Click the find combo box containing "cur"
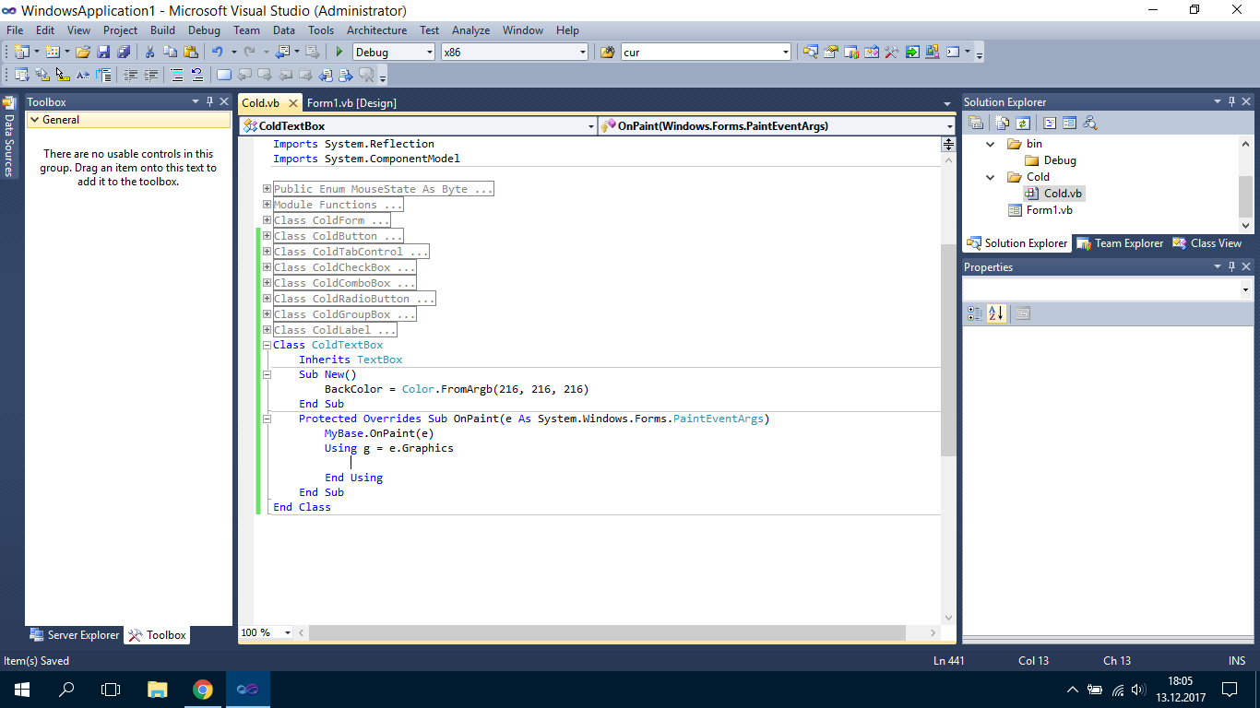Viewport: 1260px width, 708px height. [706, 53]
